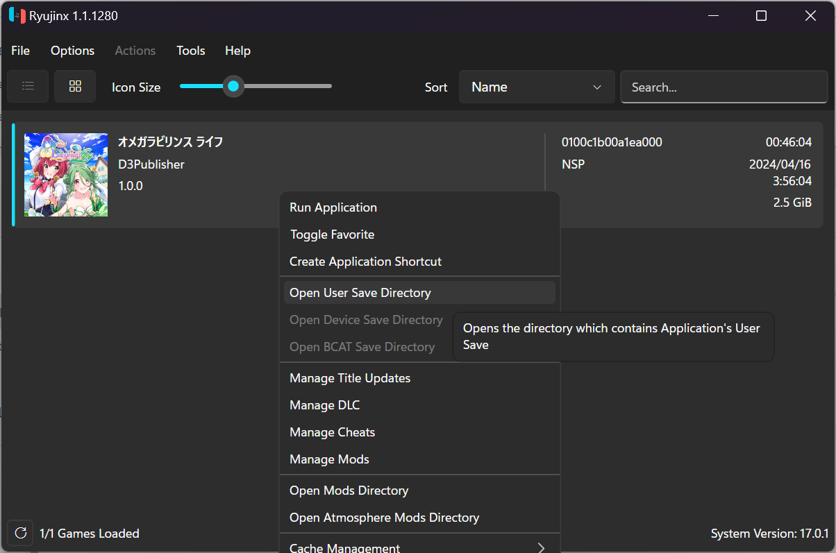Click the System Version: 17.0.1 text
This screenshot has width=836, height=553.
click(x=770, y=534)
